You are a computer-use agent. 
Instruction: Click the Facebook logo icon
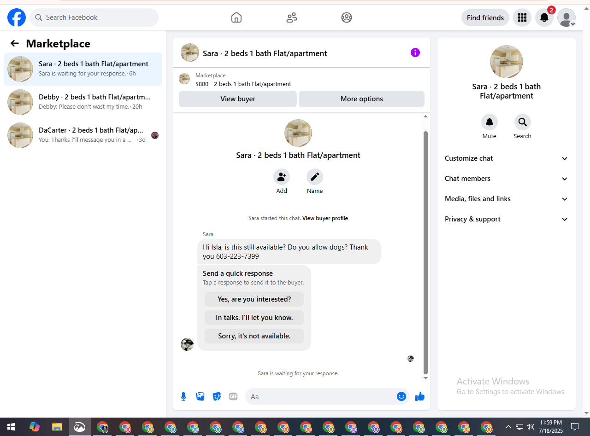(17, 17)
